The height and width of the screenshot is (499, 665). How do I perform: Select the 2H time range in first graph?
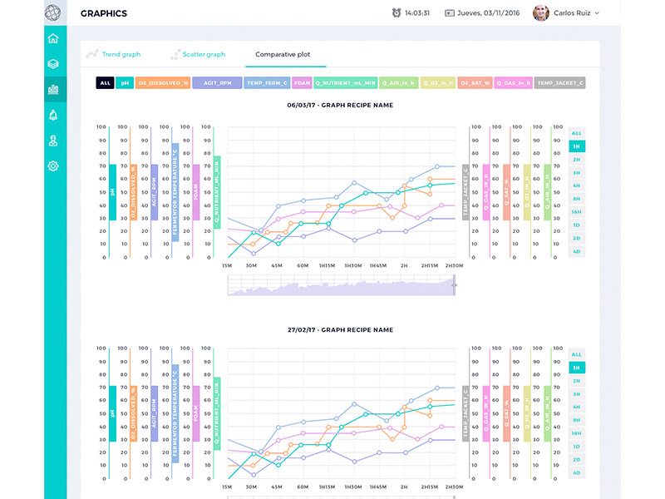click(x=577, y=160)
